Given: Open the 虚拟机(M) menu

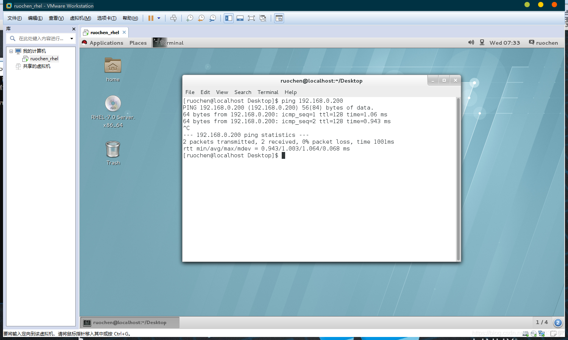Looking at the screenshot, I should 80,18.
